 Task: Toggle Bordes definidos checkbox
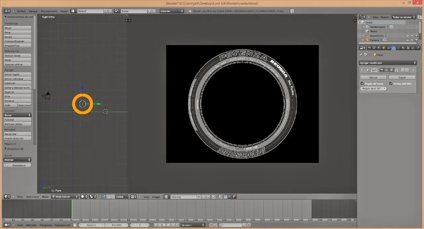[x=391, y=84]
